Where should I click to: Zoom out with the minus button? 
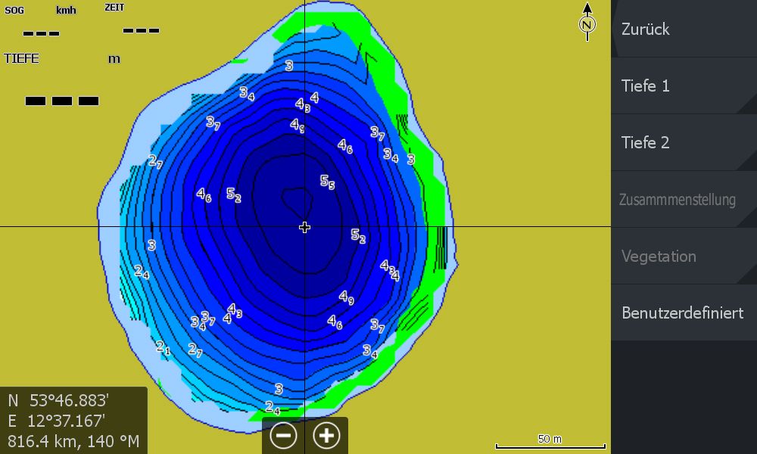pos(284,436)
